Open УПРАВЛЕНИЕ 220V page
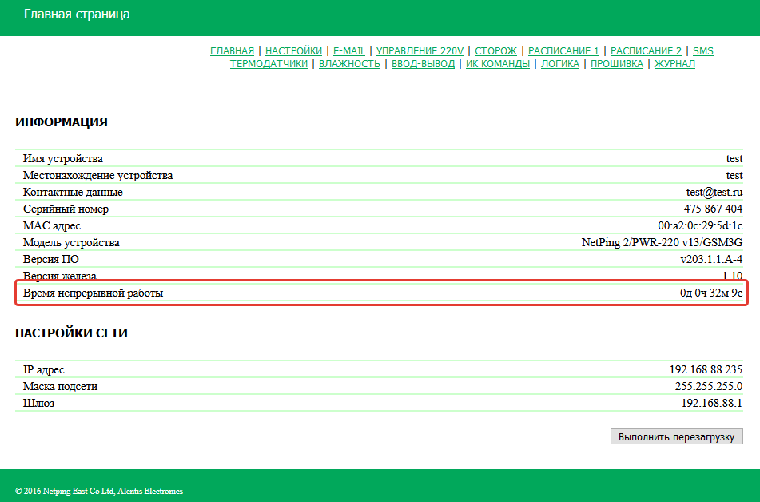This screenshot has height=502, width=760. (420, 51)
